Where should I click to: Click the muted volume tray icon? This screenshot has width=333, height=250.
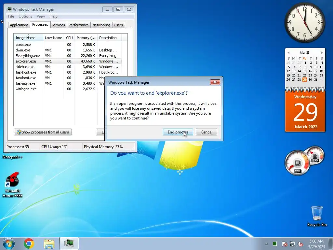300,244
